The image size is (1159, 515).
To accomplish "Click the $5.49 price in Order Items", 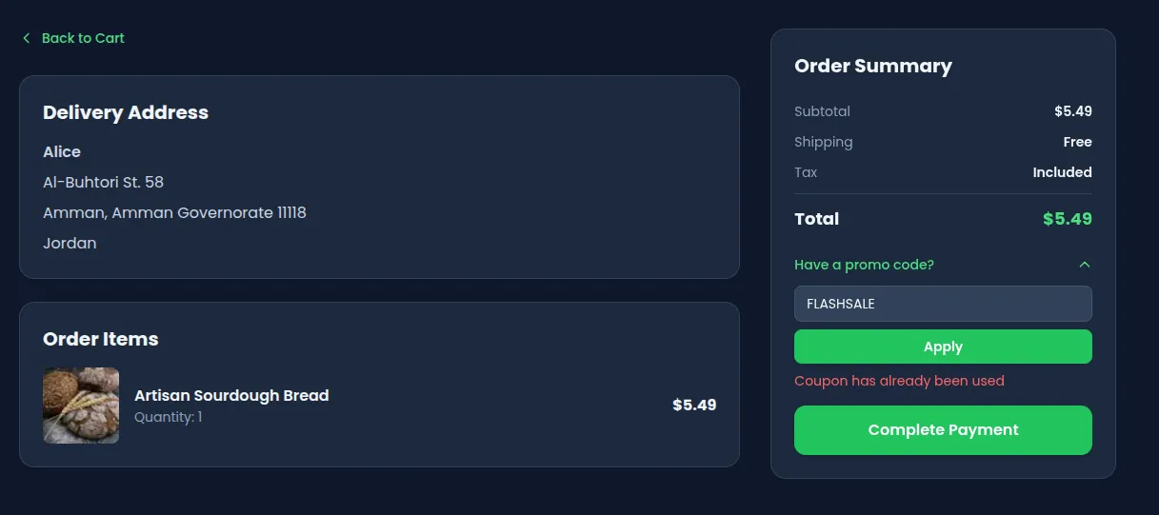I will point(694,405).
